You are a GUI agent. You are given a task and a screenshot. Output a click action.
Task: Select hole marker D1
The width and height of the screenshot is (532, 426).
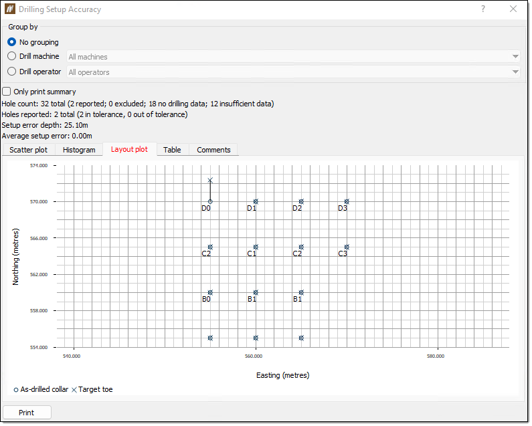pyautogui.click(x=256, y=202)
